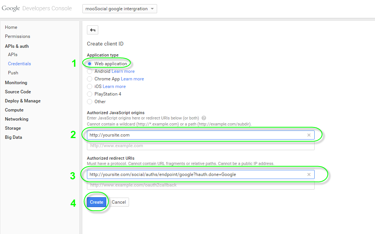The image size is (375, 234).
Task: Click the Google Developers Console logo
Action: 36,8
